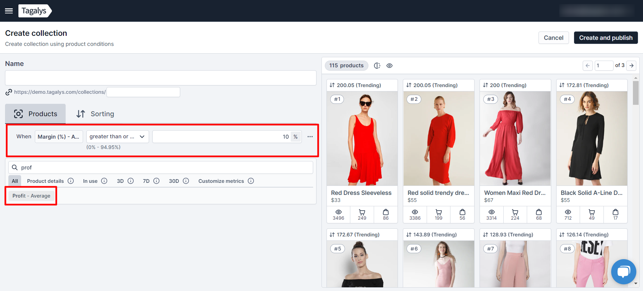Open the Margin (%) attribute dropdown
Image resolution: width=643 pixels, height=291 pixels.
pos(59,137)
